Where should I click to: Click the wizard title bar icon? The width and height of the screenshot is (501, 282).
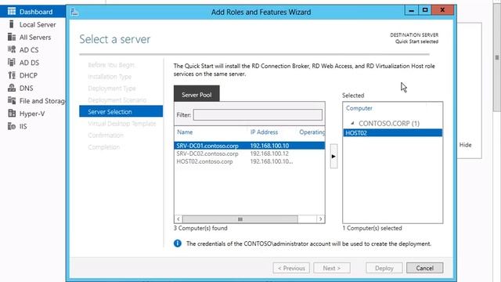(74, 13)
